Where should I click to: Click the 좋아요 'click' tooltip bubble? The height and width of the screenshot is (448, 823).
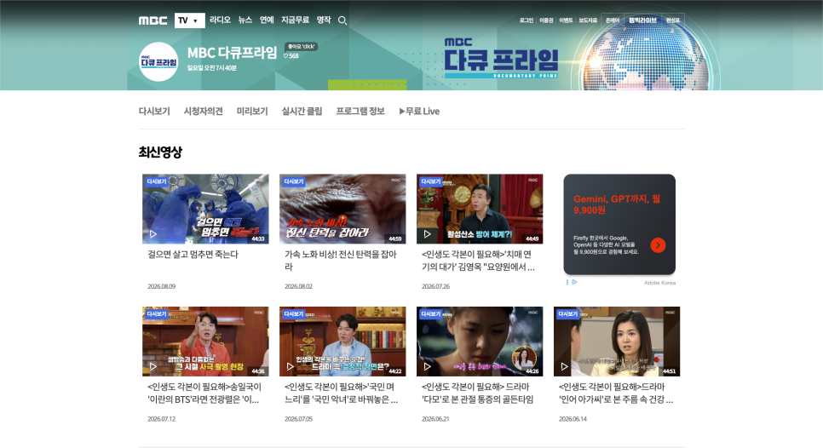pos(302,46)
